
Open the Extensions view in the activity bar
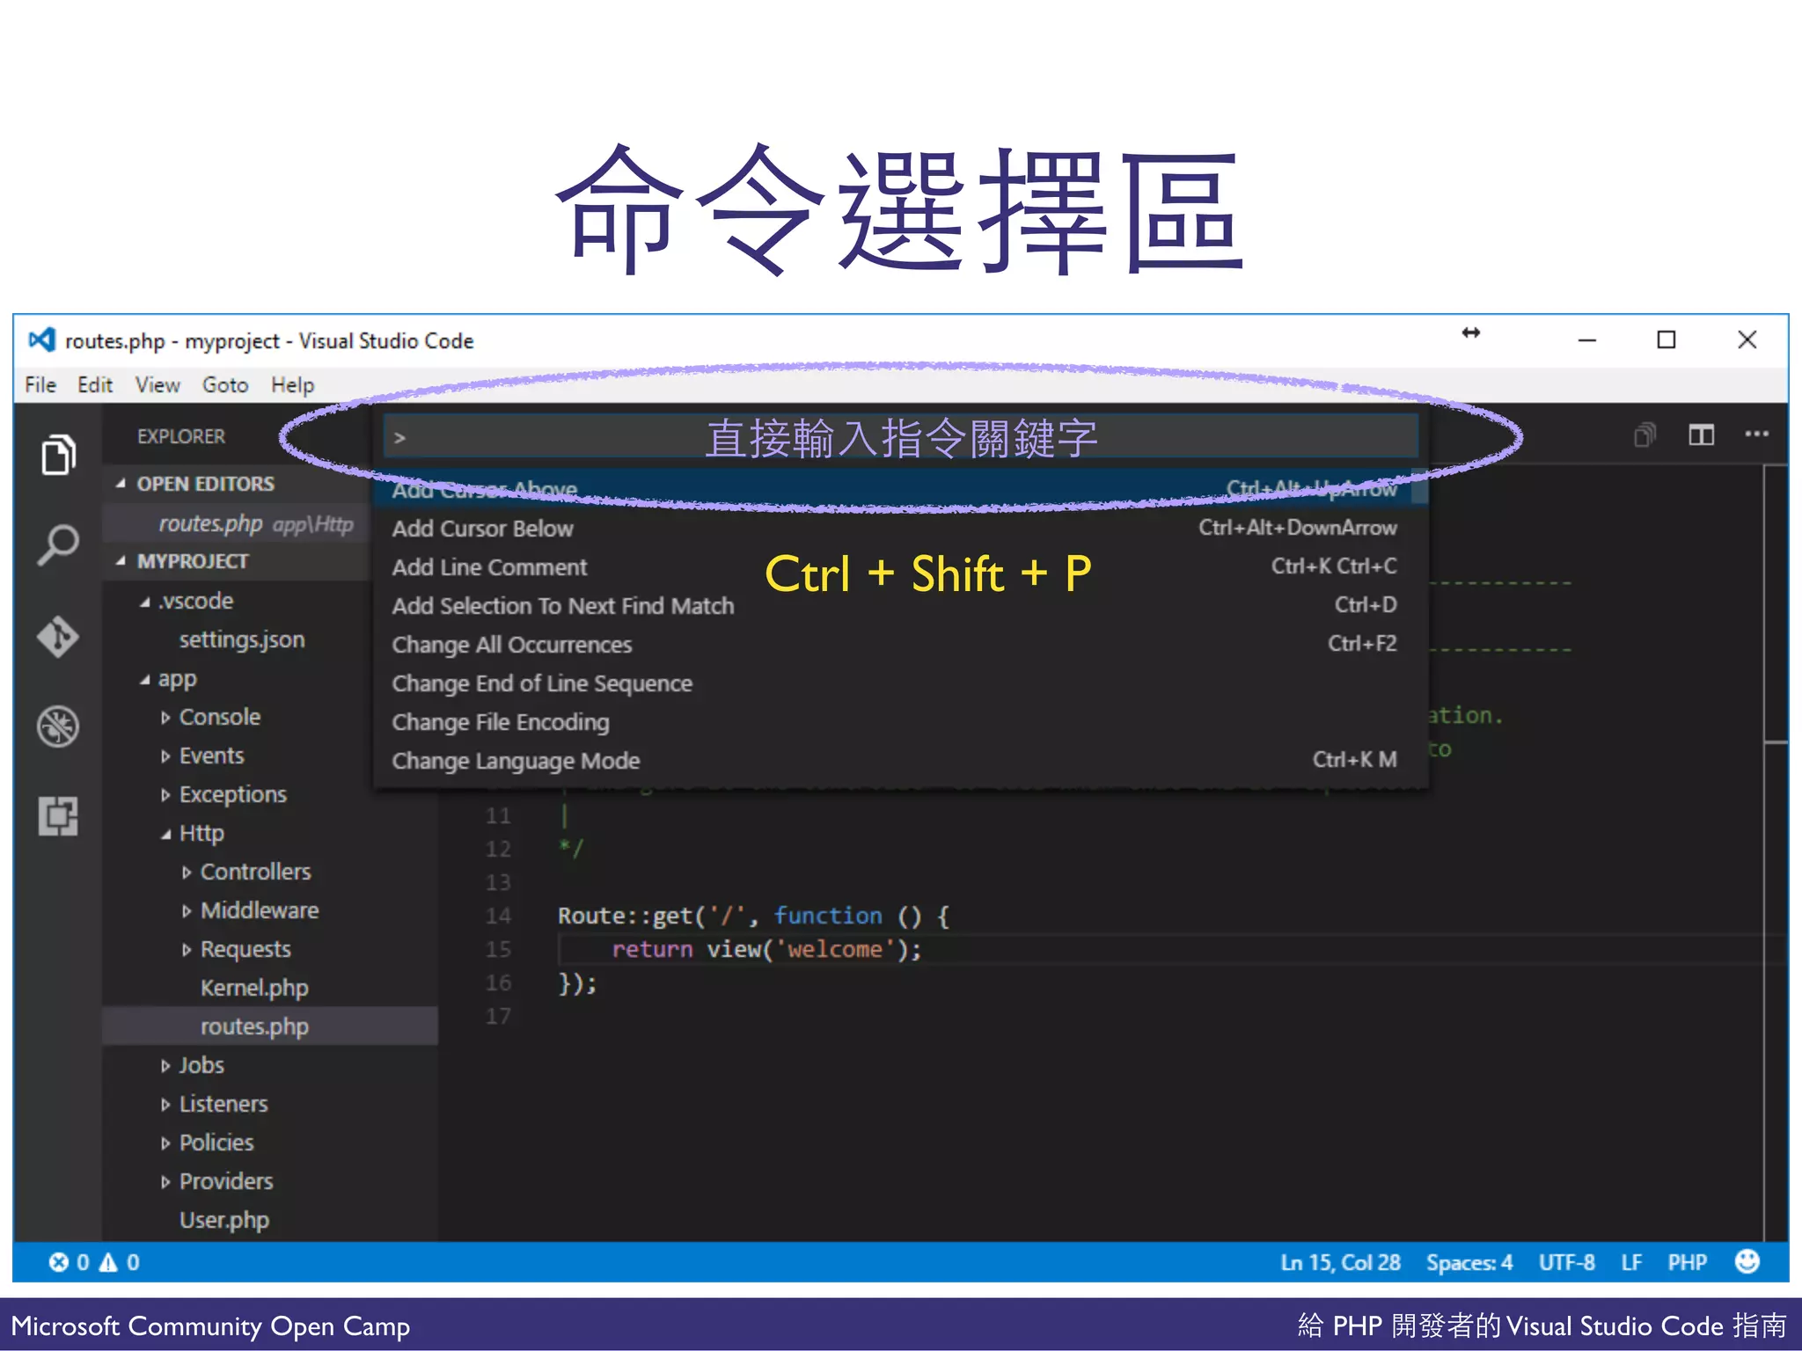coord(58,816)
